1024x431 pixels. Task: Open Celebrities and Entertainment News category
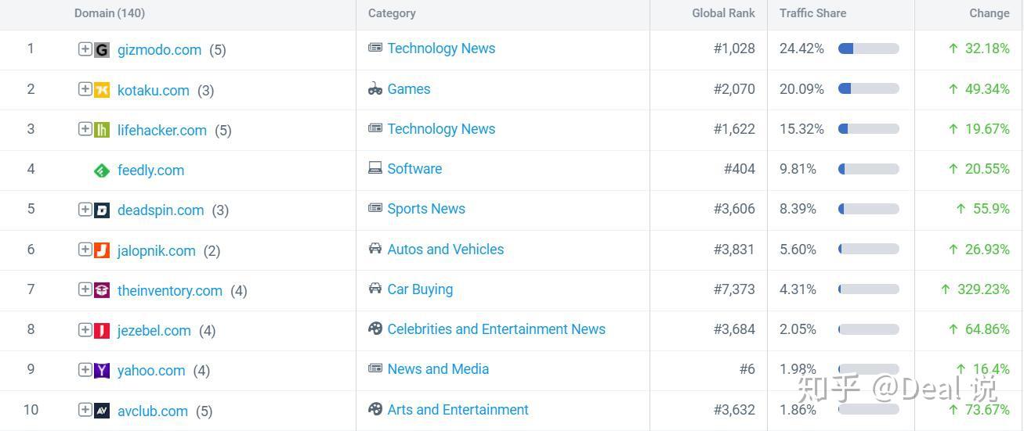pos(496,329)
